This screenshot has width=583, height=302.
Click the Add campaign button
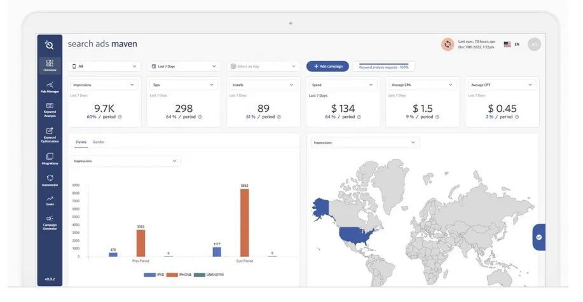click(x=327, y=66)
